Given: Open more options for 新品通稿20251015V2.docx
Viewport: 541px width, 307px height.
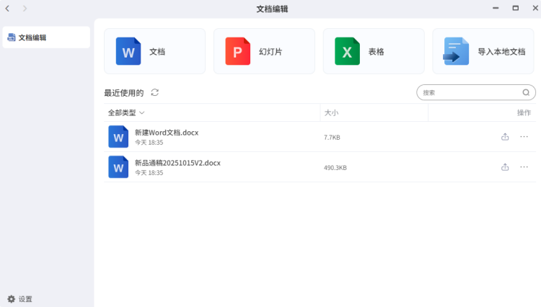Looking at the screenshot, I should click(524, 167).
